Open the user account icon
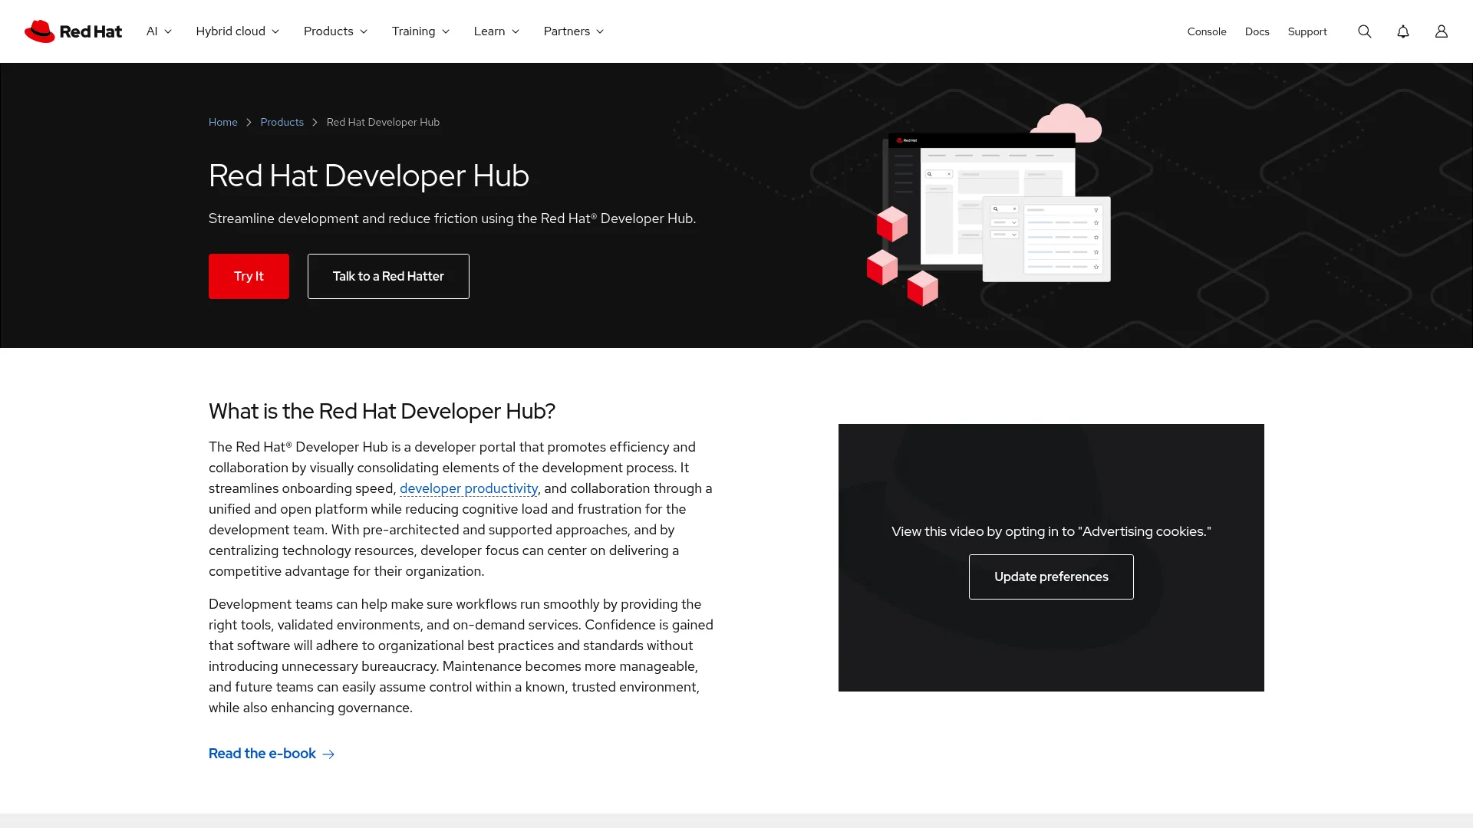 point(1441,31)
